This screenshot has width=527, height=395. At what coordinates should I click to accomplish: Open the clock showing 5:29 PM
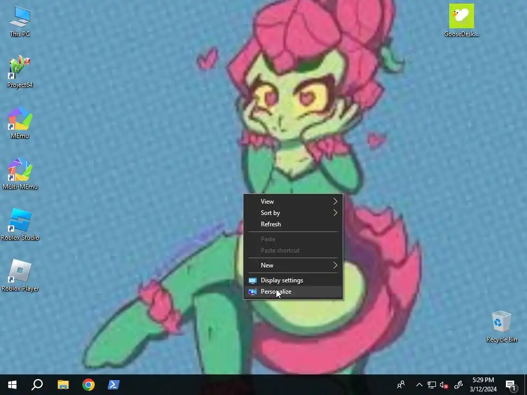click(x=483, y=385)
